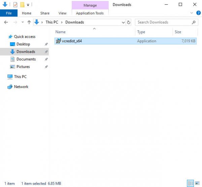The image size is (202, 187).
Task: Open the Customize Quick Access Toolbar dropdown
Action: [x=28, y=5]
